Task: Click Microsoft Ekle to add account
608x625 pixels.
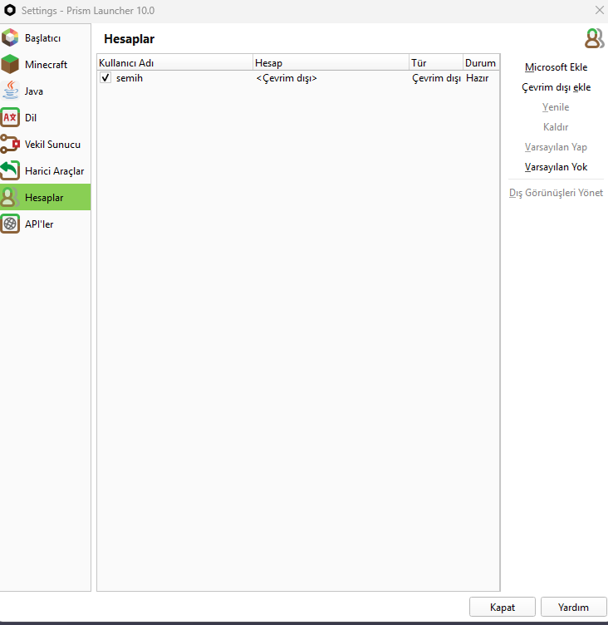Action: pos(556,67)
